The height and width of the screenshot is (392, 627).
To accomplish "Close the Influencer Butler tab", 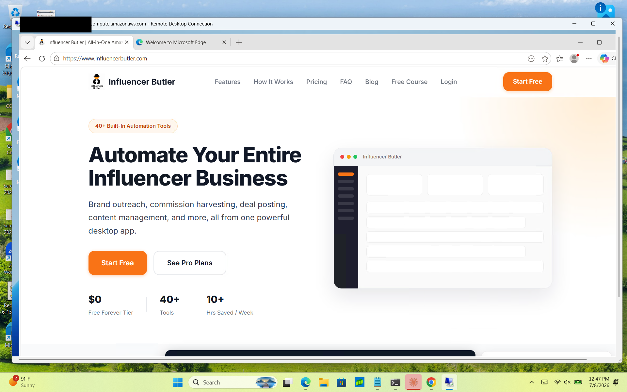I will pyautogui.click(x=127, y=42).
